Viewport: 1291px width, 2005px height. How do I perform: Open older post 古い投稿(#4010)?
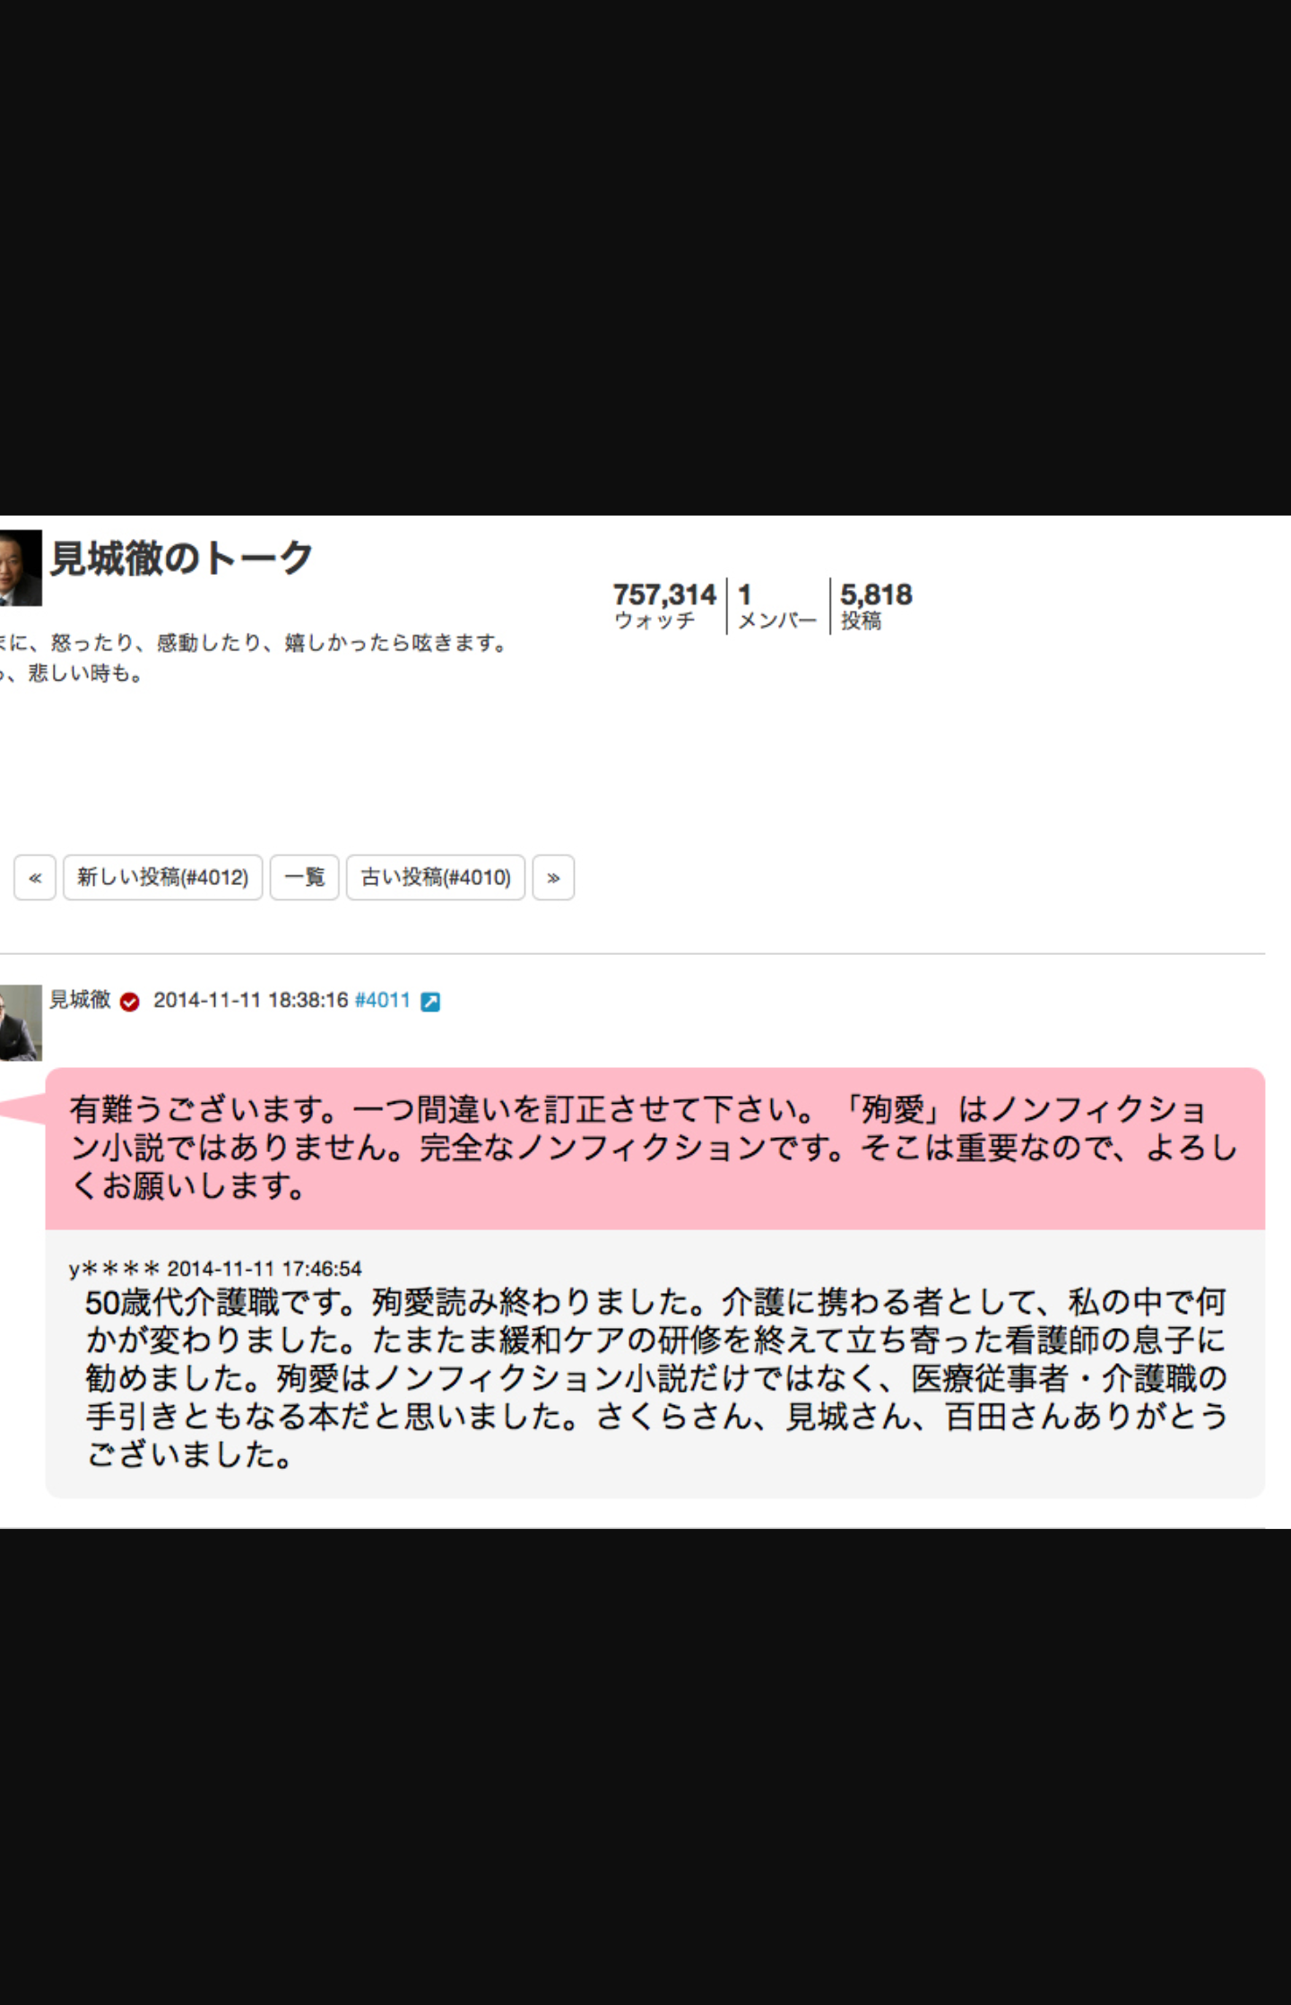436,877
